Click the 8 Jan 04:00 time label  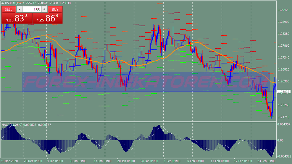78,161
